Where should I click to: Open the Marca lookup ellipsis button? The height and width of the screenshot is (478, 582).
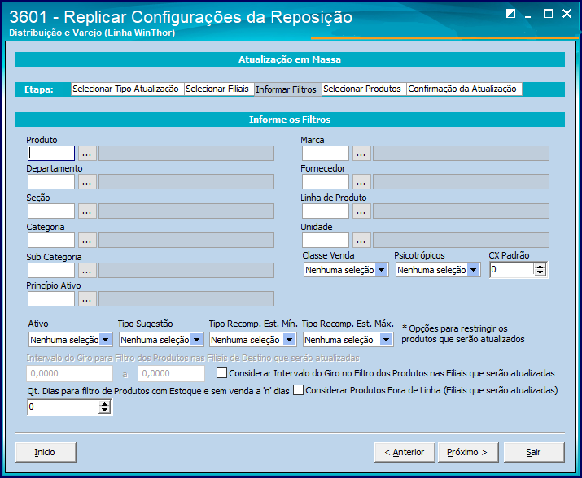[x=361, y=153]
